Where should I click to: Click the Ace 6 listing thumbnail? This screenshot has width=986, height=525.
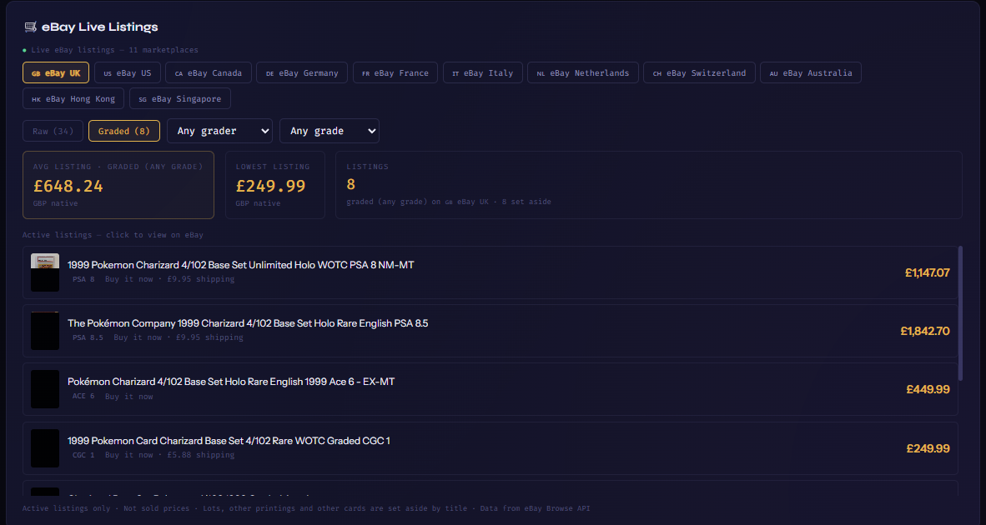point(45,389)
